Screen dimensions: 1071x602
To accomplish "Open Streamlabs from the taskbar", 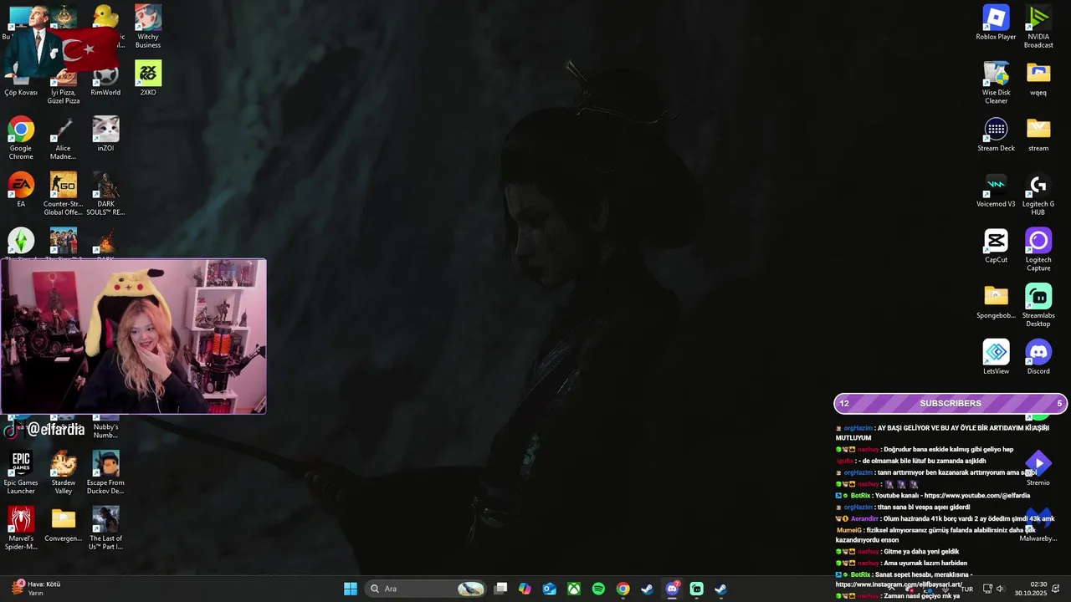I will coord(696,589).
